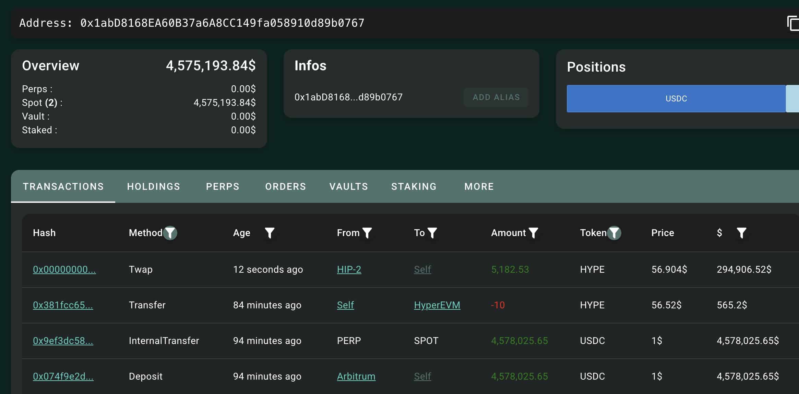
Task: Click the Vaults tab
Action: click(348, 186)
